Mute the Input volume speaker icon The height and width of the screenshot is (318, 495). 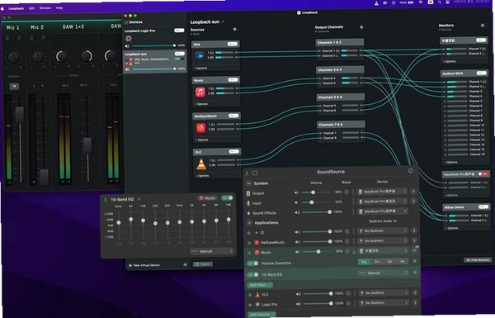[x=296, y=202]
